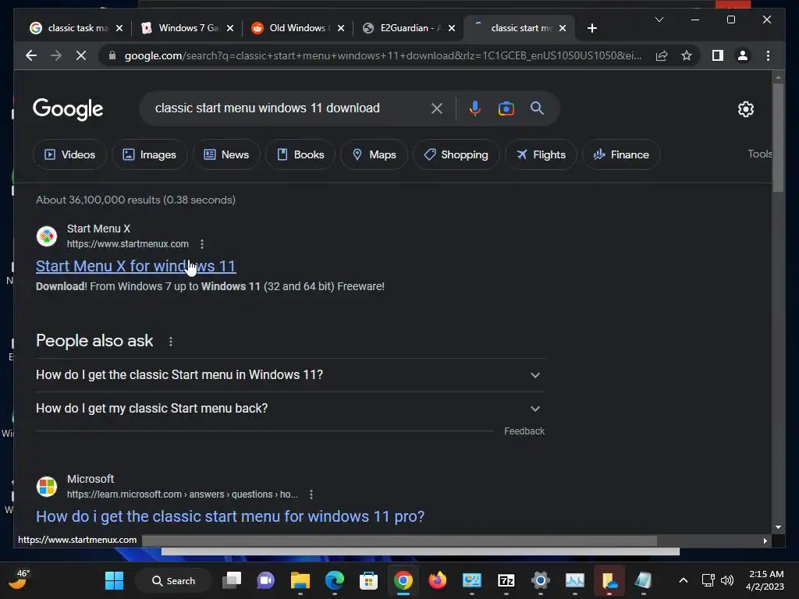Filter results by Shopping
This screenshot has height=599, width=799.
456,154
